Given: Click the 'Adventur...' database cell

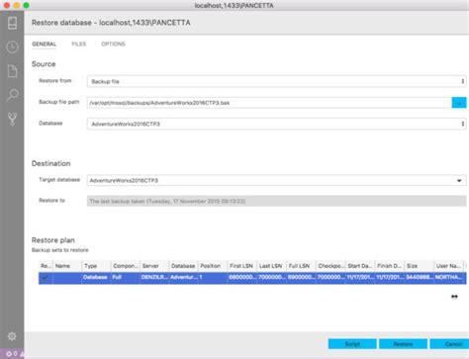Looking at the screenshot, I should (x=183, y=278).
